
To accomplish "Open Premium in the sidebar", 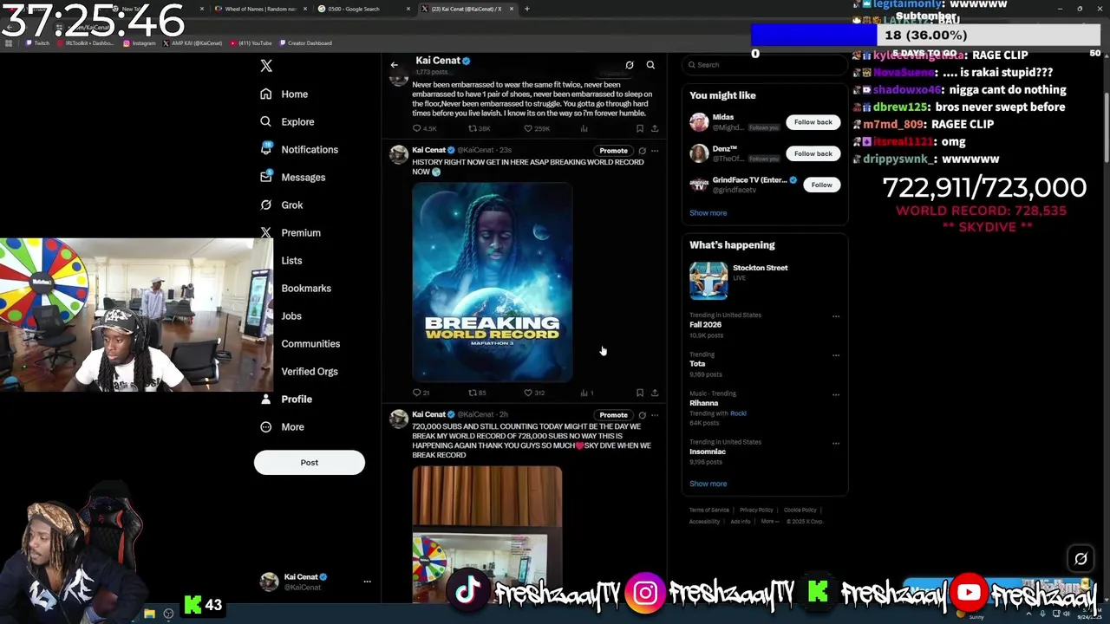I will click(x=290, y=232).
